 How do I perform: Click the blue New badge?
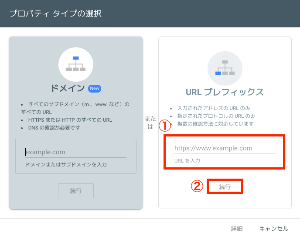tap(95, 89)
